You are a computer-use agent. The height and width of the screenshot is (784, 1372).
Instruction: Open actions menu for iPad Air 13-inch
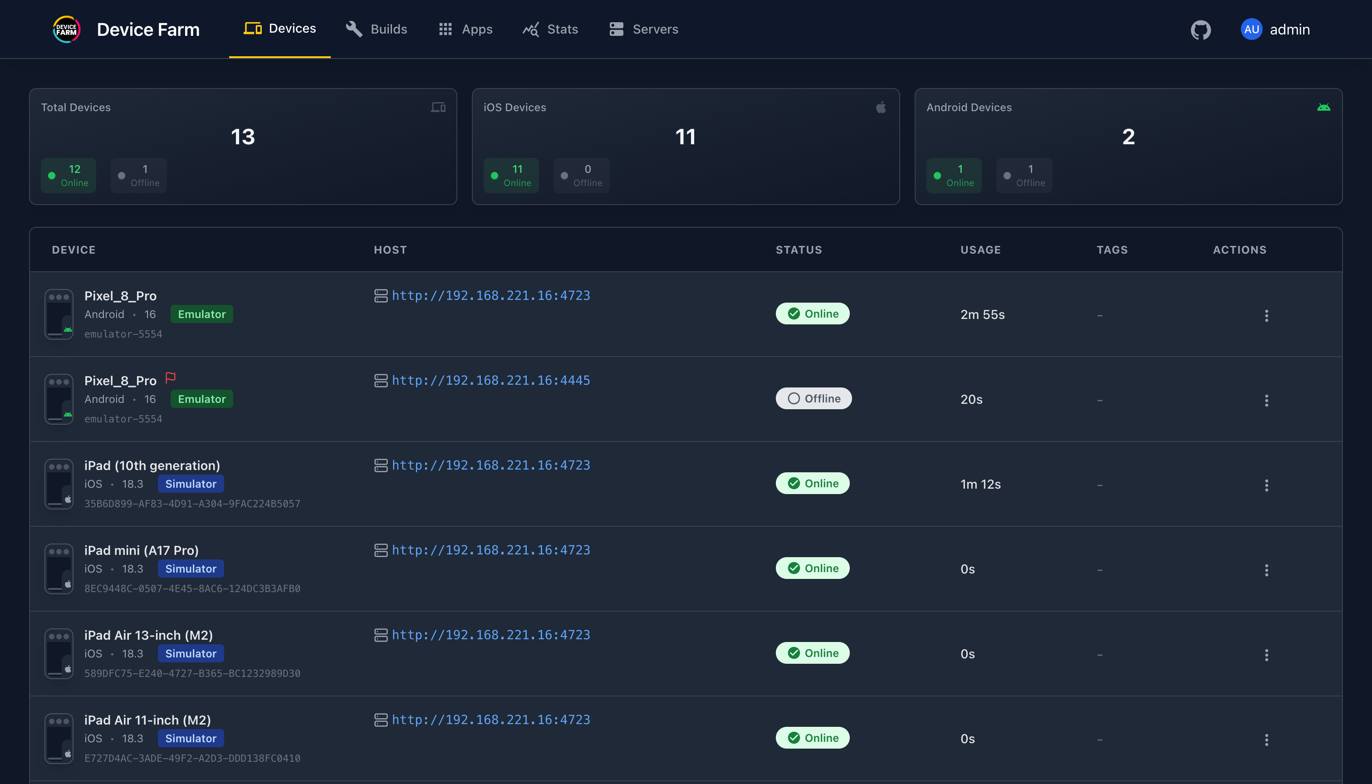click(1266, 655)
